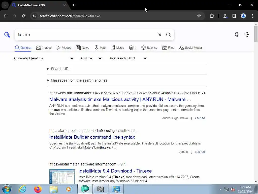This screenshot has height=194, width=258.
Task: Click the any.run result URL
Action: (127, 93)
